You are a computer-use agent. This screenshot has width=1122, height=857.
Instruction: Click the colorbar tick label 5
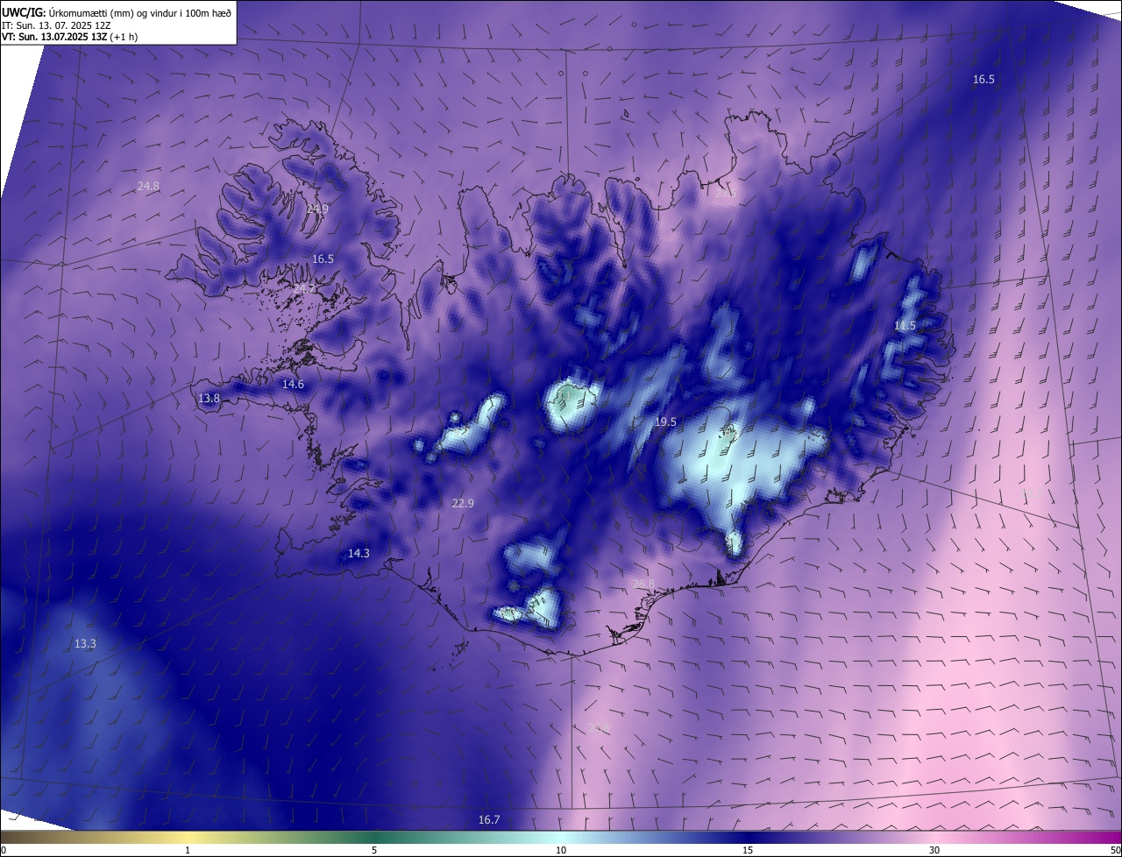coord(374,850)
